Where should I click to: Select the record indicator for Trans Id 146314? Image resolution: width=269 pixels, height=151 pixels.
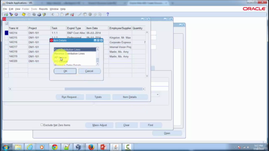tap(7, 33)
